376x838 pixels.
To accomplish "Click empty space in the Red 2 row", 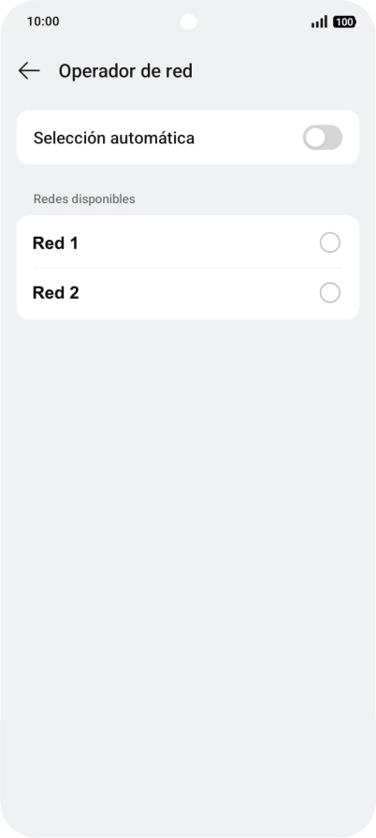I will click(x=197, y=293).
